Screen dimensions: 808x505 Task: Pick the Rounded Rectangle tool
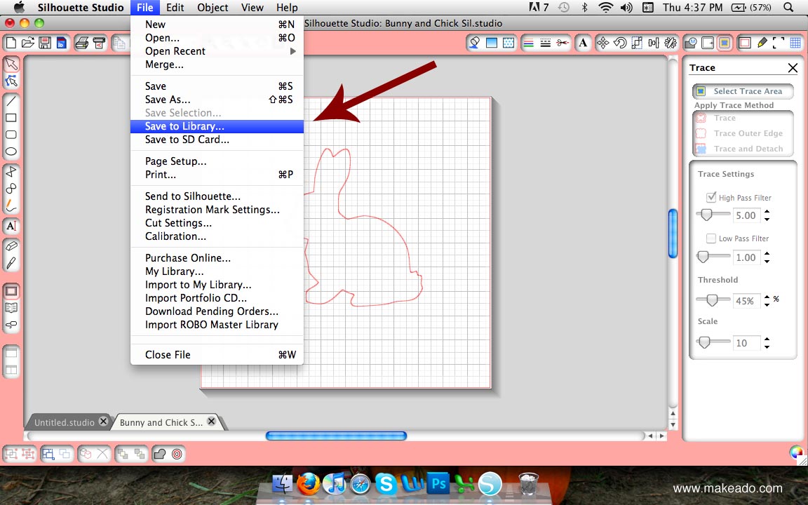11,135
